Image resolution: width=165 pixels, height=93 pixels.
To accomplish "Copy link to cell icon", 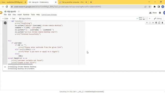I will [x=153, y=22].
